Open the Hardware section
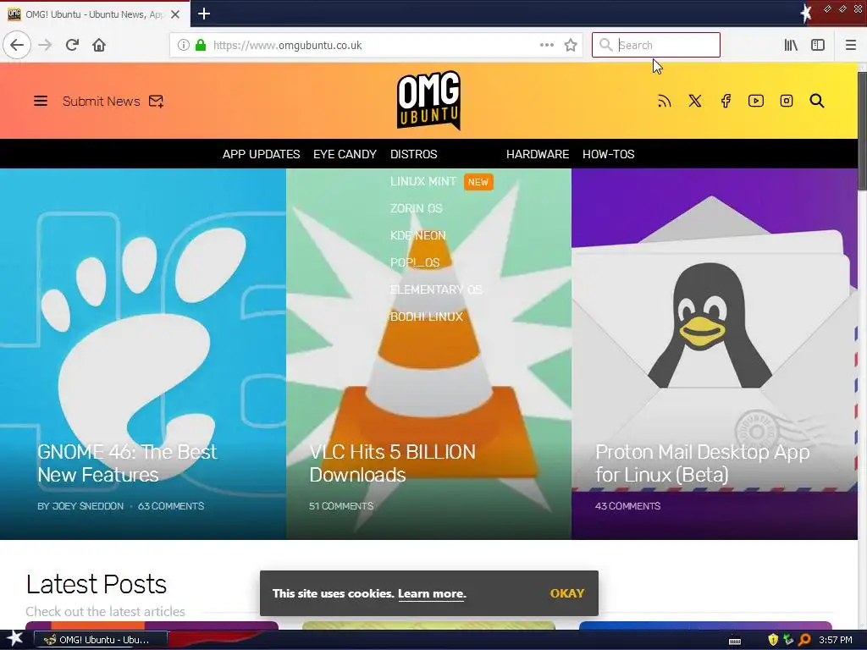The image size is (867, 650). pyautogui.click(x=538, y=154)
